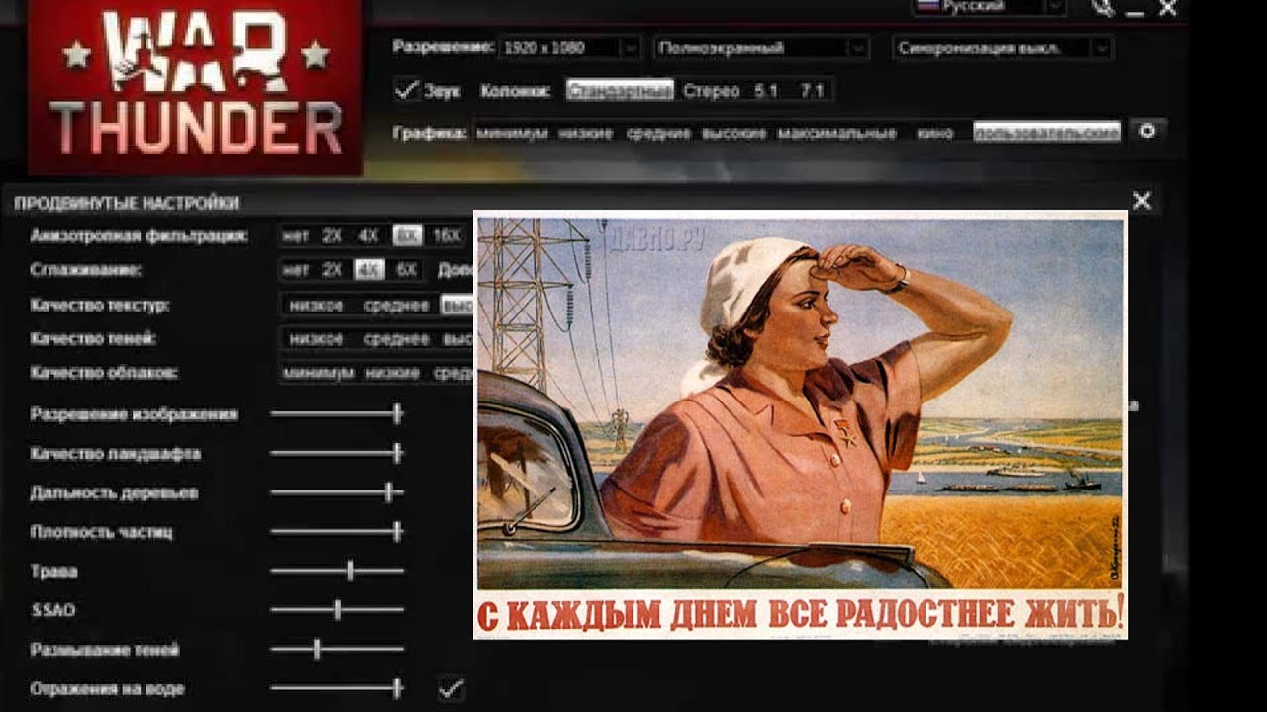Click the ПРОДВИНУТЫЕ НАСТРОЙКИ panel title
The width and height of the screenshot is (1267, 712).
[x=126, y=203]
